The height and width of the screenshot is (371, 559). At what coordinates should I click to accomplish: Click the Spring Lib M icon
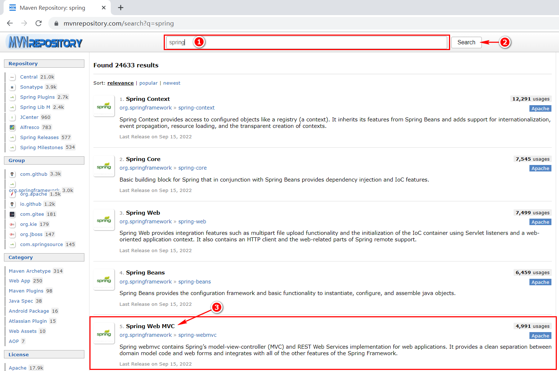(x=12, y=107)
